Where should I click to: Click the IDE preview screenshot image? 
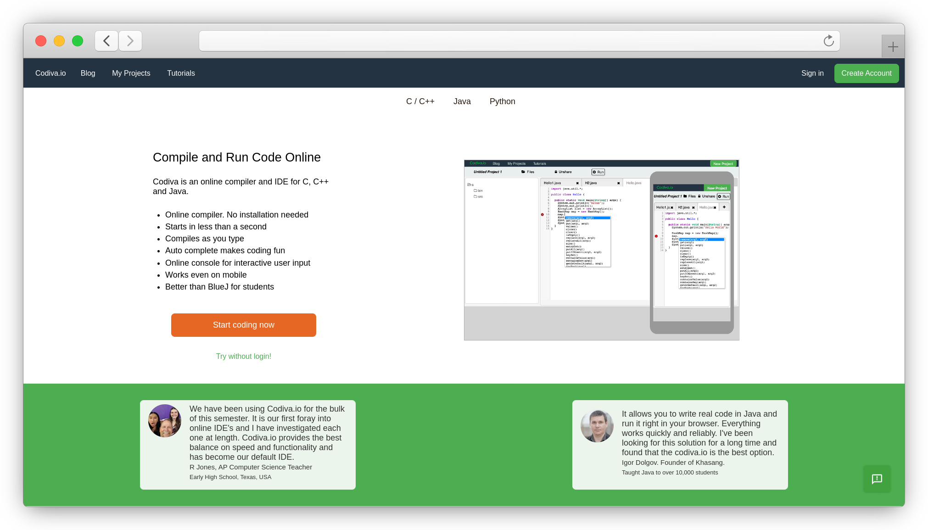tap(602, 250)
